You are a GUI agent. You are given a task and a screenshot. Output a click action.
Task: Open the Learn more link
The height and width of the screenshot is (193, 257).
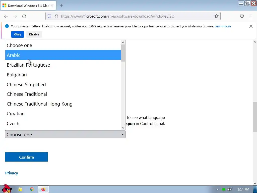point(223,26)
